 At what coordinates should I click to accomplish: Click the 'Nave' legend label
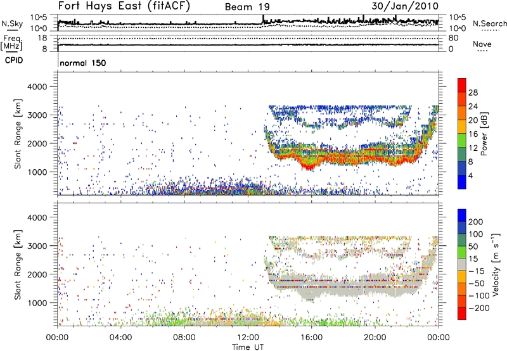click(x=482, y=44)
